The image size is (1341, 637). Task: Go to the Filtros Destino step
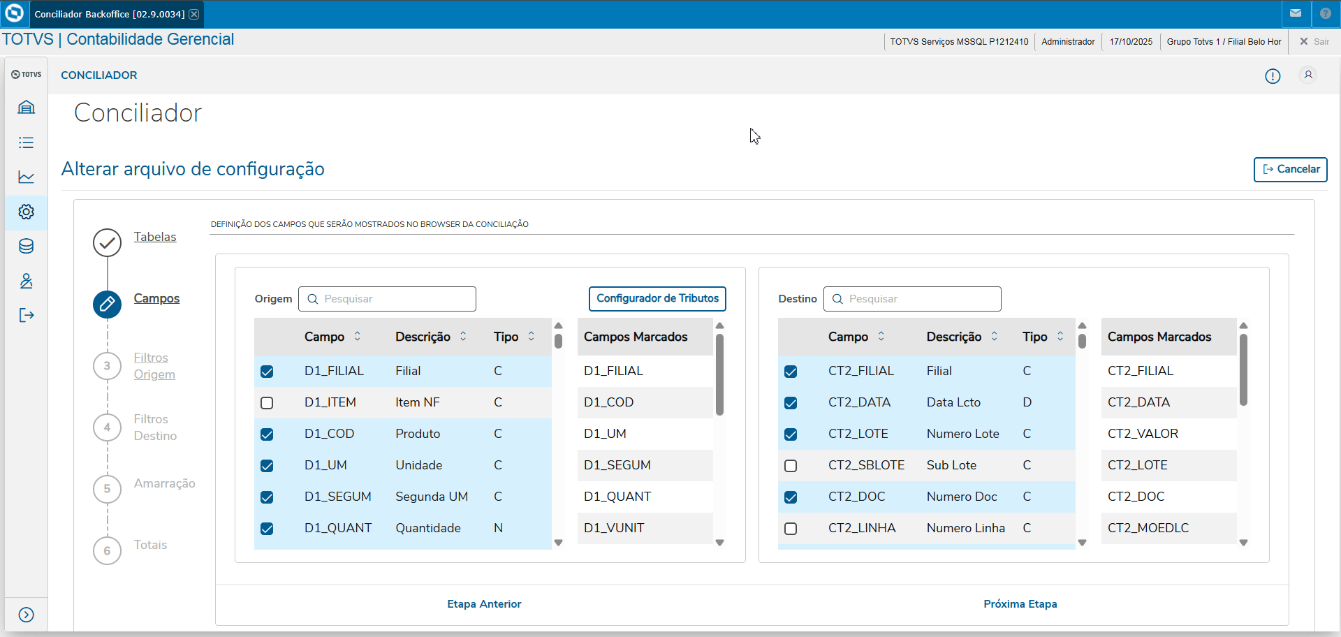tap(155, 427)
